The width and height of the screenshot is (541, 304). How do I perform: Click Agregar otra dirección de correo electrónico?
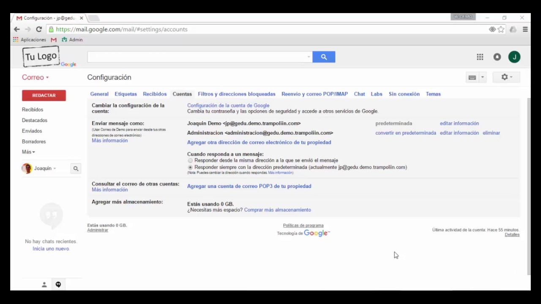[x=259, y=142]
